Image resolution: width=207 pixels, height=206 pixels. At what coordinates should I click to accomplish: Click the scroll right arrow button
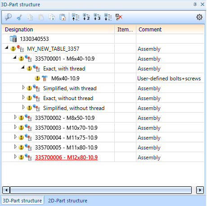tap(200, 190)
